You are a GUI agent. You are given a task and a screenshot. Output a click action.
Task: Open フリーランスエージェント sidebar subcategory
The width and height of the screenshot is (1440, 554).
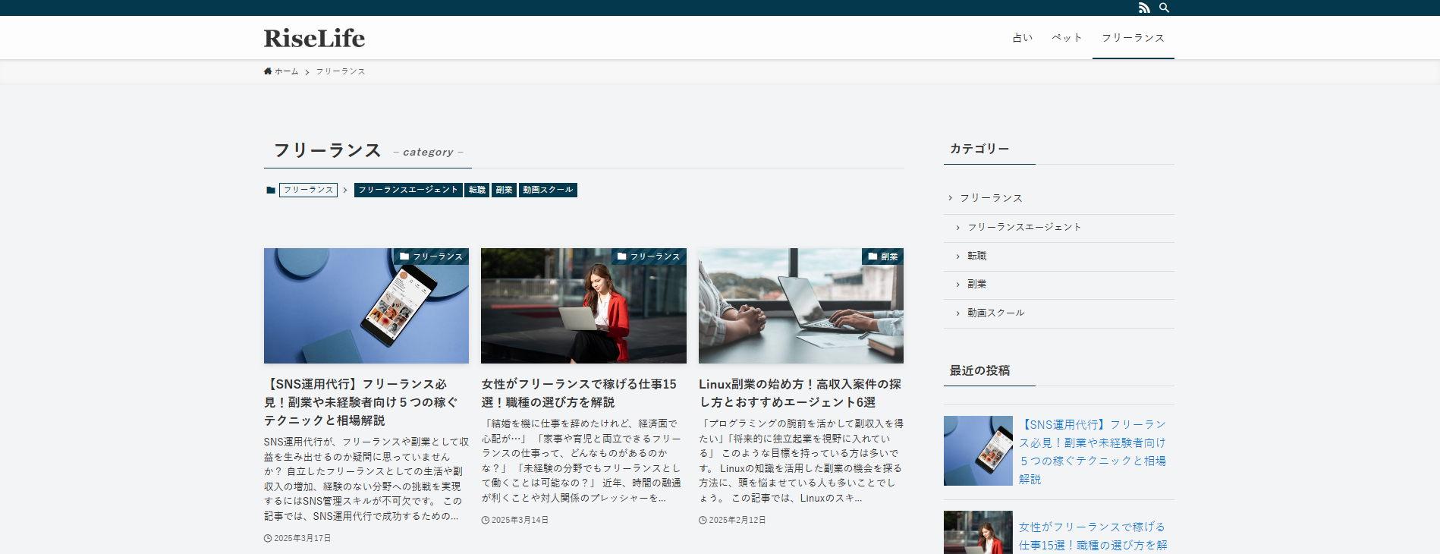(x=1024, y=227)
